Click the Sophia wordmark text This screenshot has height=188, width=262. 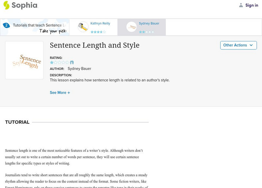click(x=25, y=6)
